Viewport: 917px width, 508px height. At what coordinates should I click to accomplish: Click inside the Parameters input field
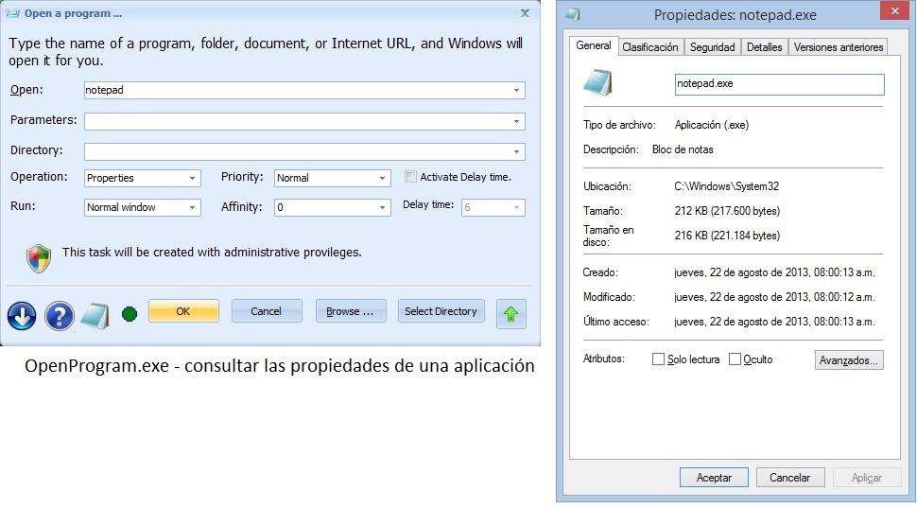304,121
